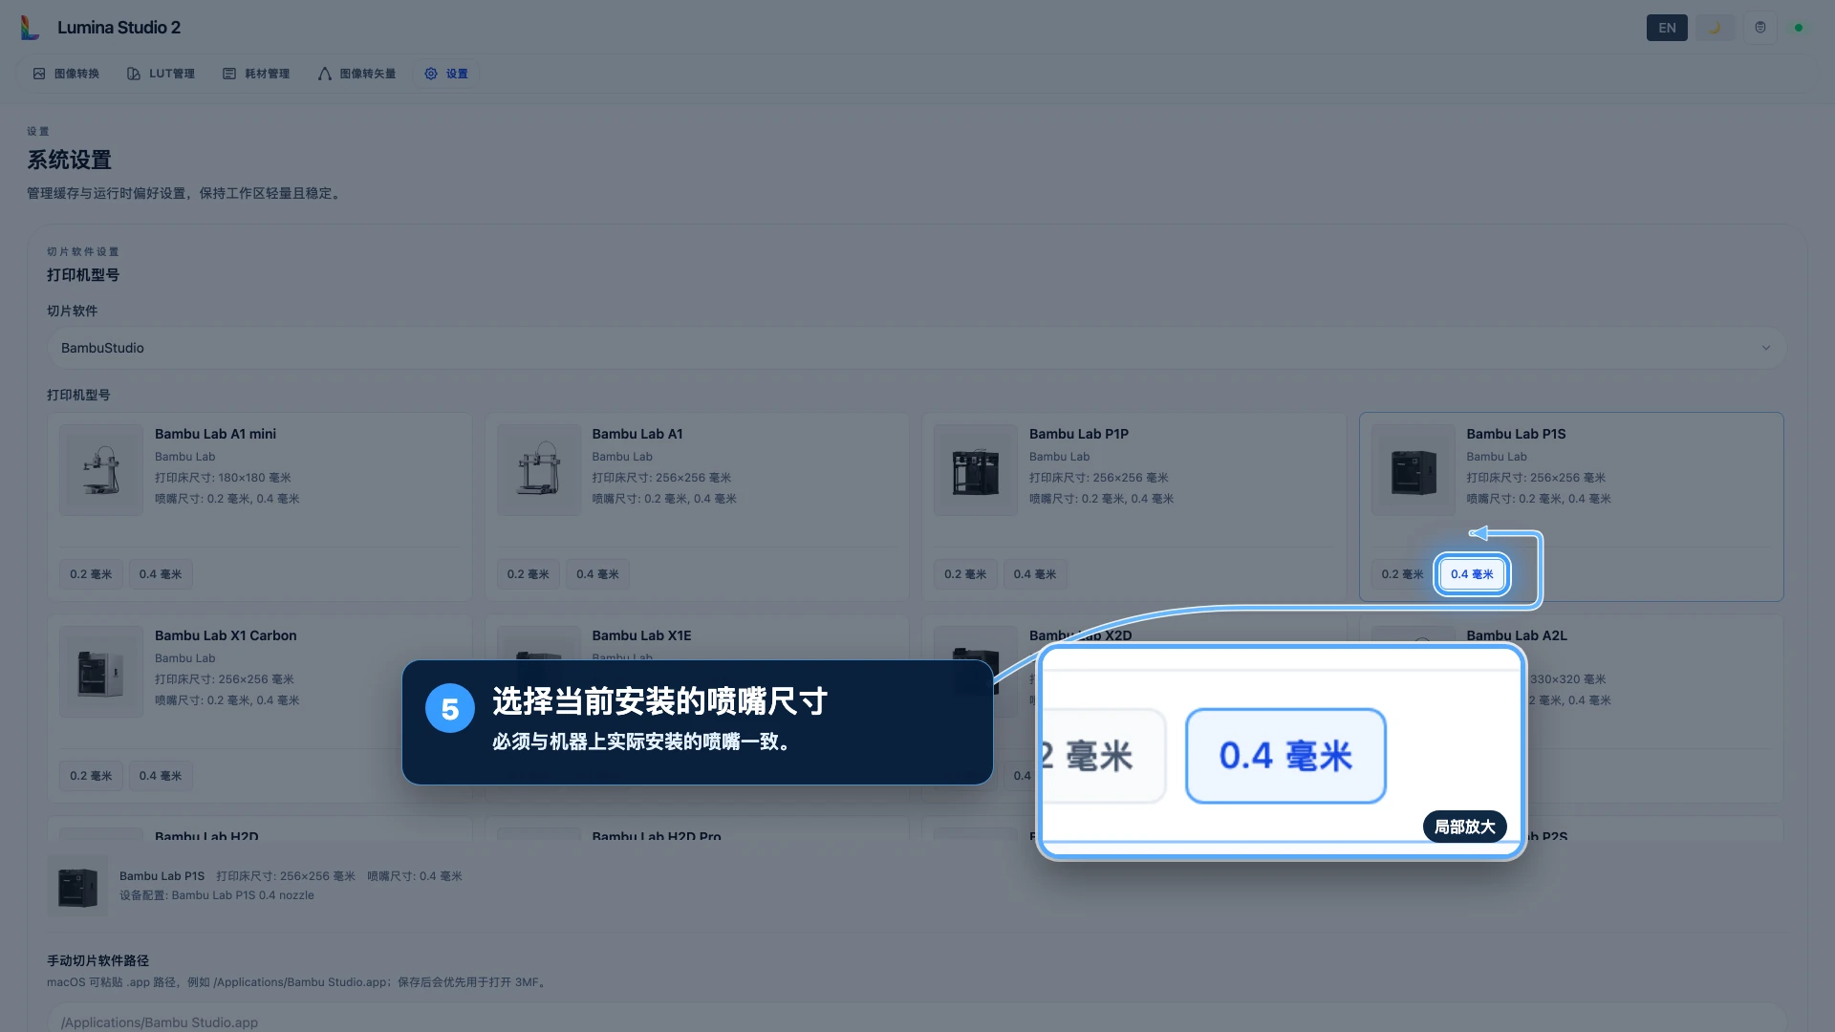This screenshot has width=1835, height=1032.
Task: Choose 0.2 毫米 nozzle for X1 Carbon
Action: point(91,776)
